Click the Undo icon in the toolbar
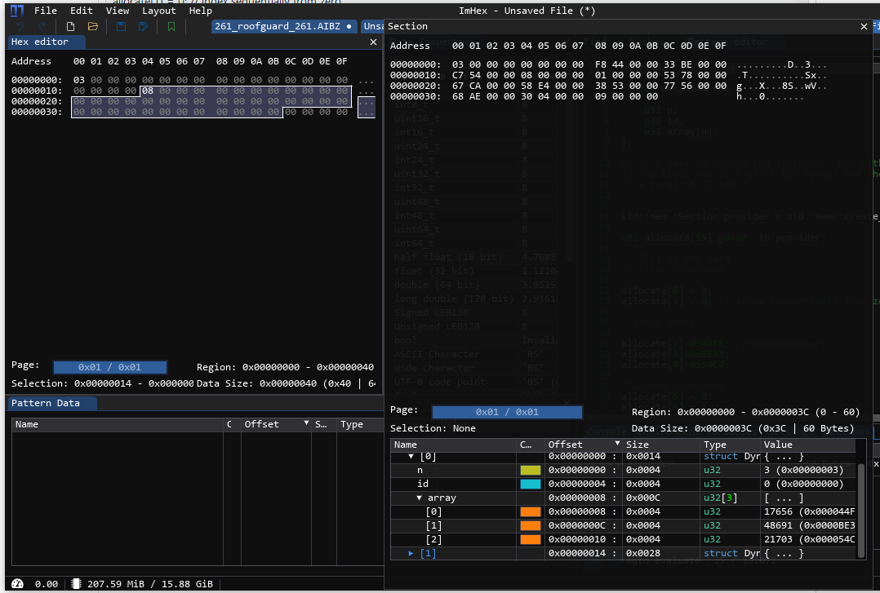The image size is (880, 593). click(20, 26)
